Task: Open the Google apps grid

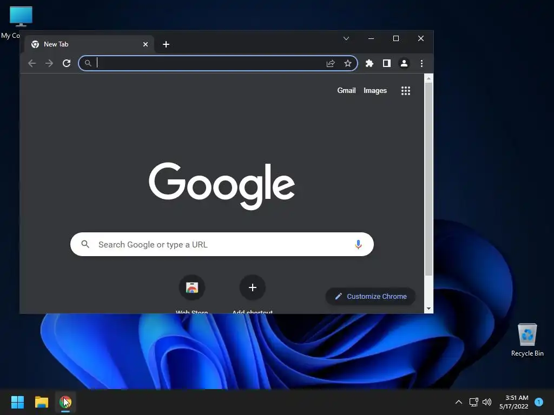Action: pyautogui.click(x=406, y=91)
